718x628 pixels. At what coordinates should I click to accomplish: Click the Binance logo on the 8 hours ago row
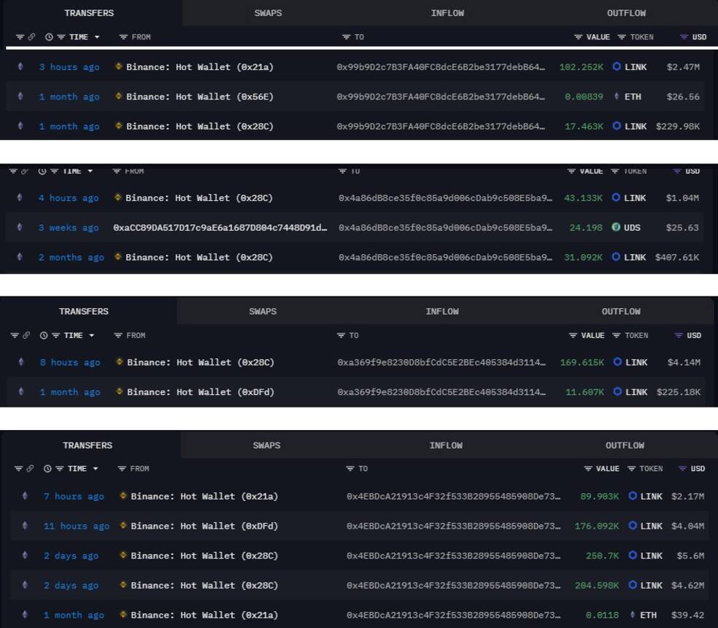click(x=119, y=361)
